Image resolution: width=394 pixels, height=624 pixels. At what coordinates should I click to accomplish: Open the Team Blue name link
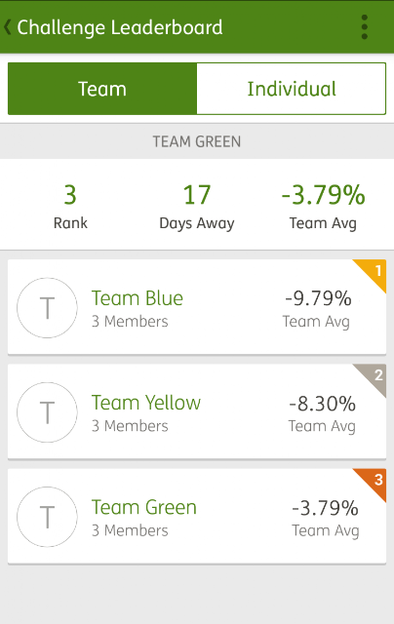click(x=138, y=298)
